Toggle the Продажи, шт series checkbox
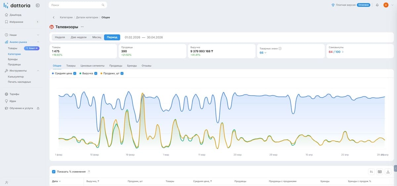Image resolution: width=397 pixels, height=186 pixels. click(x=122, y=73)
